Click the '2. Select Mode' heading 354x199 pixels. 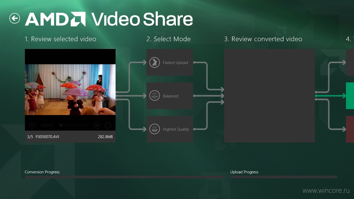tap(168, 39)
